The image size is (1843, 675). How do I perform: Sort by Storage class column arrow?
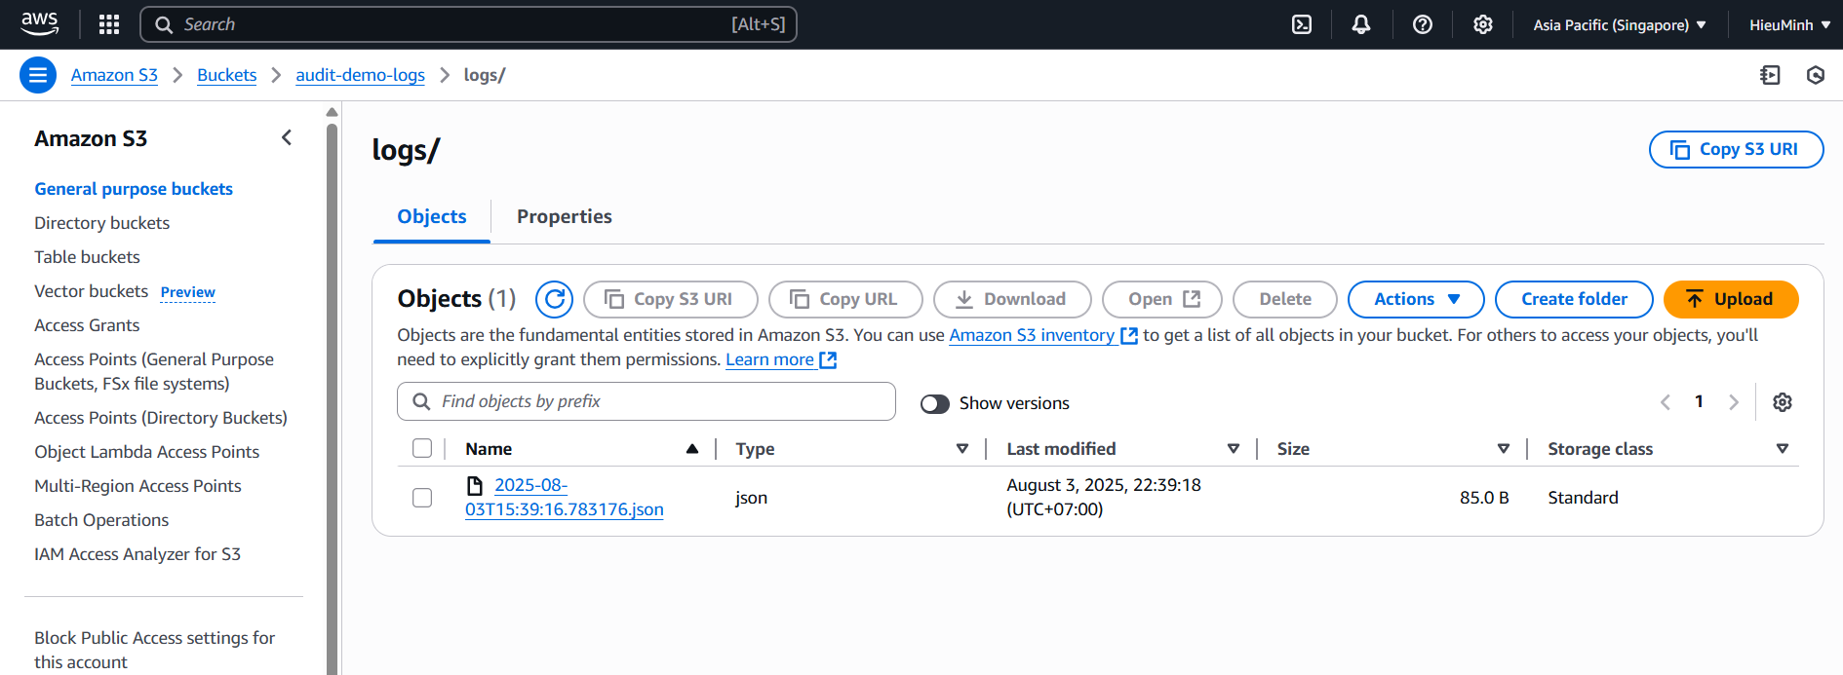click(1783, 449)
